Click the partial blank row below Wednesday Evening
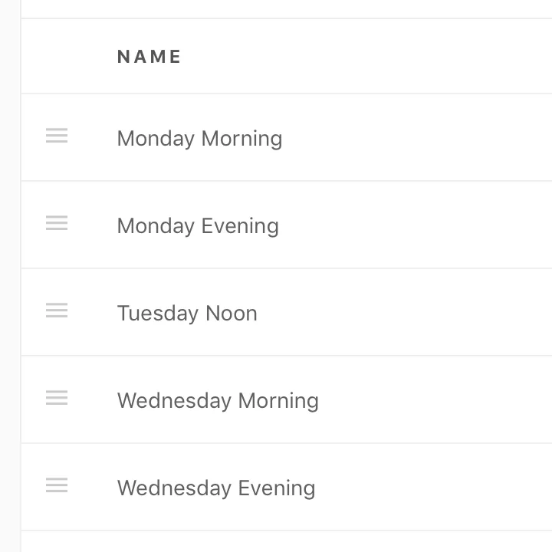 [x=284, y=542]
